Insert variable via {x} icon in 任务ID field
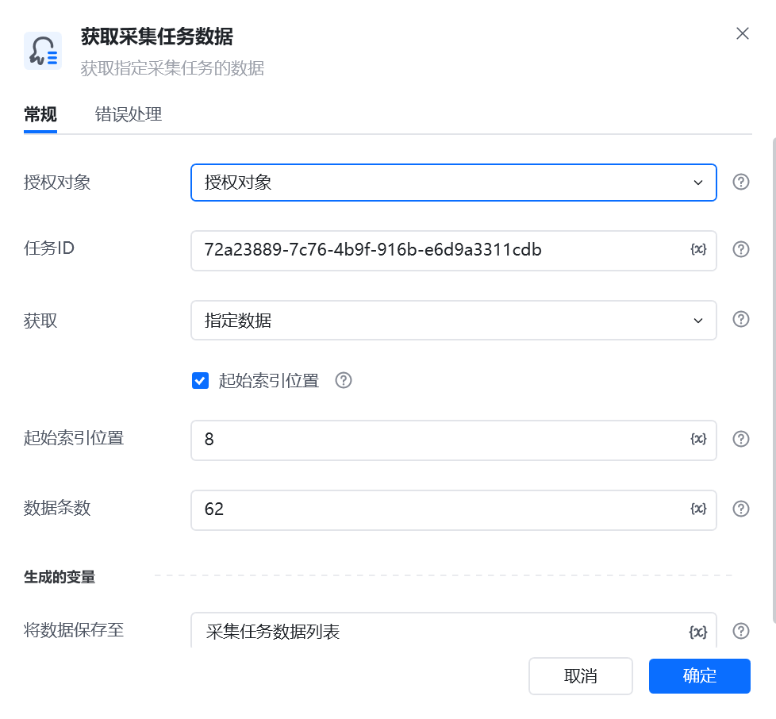This screenshot has height=719, width=776. coord(698,249)
